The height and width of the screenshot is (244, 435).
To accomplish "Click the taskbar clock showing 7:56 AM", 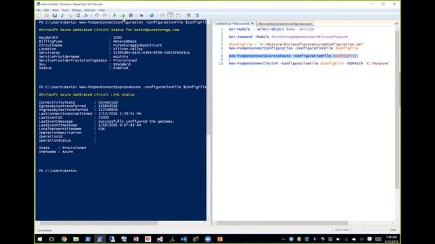I will pyautogui.click(x=391, y=239).
